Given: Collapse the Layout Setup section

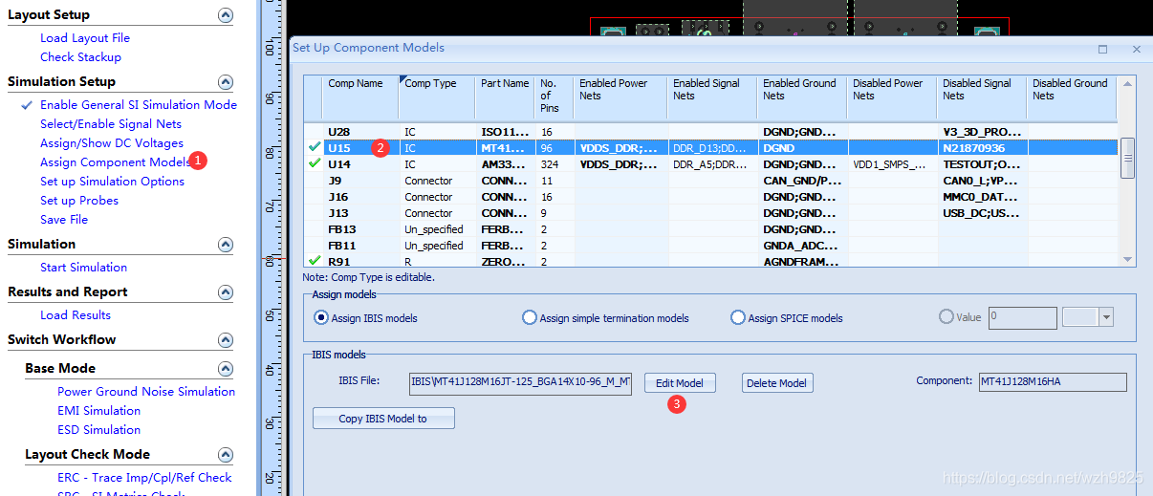Looking at the screenshot, I should pyautogui.click(x=226, y=15).
